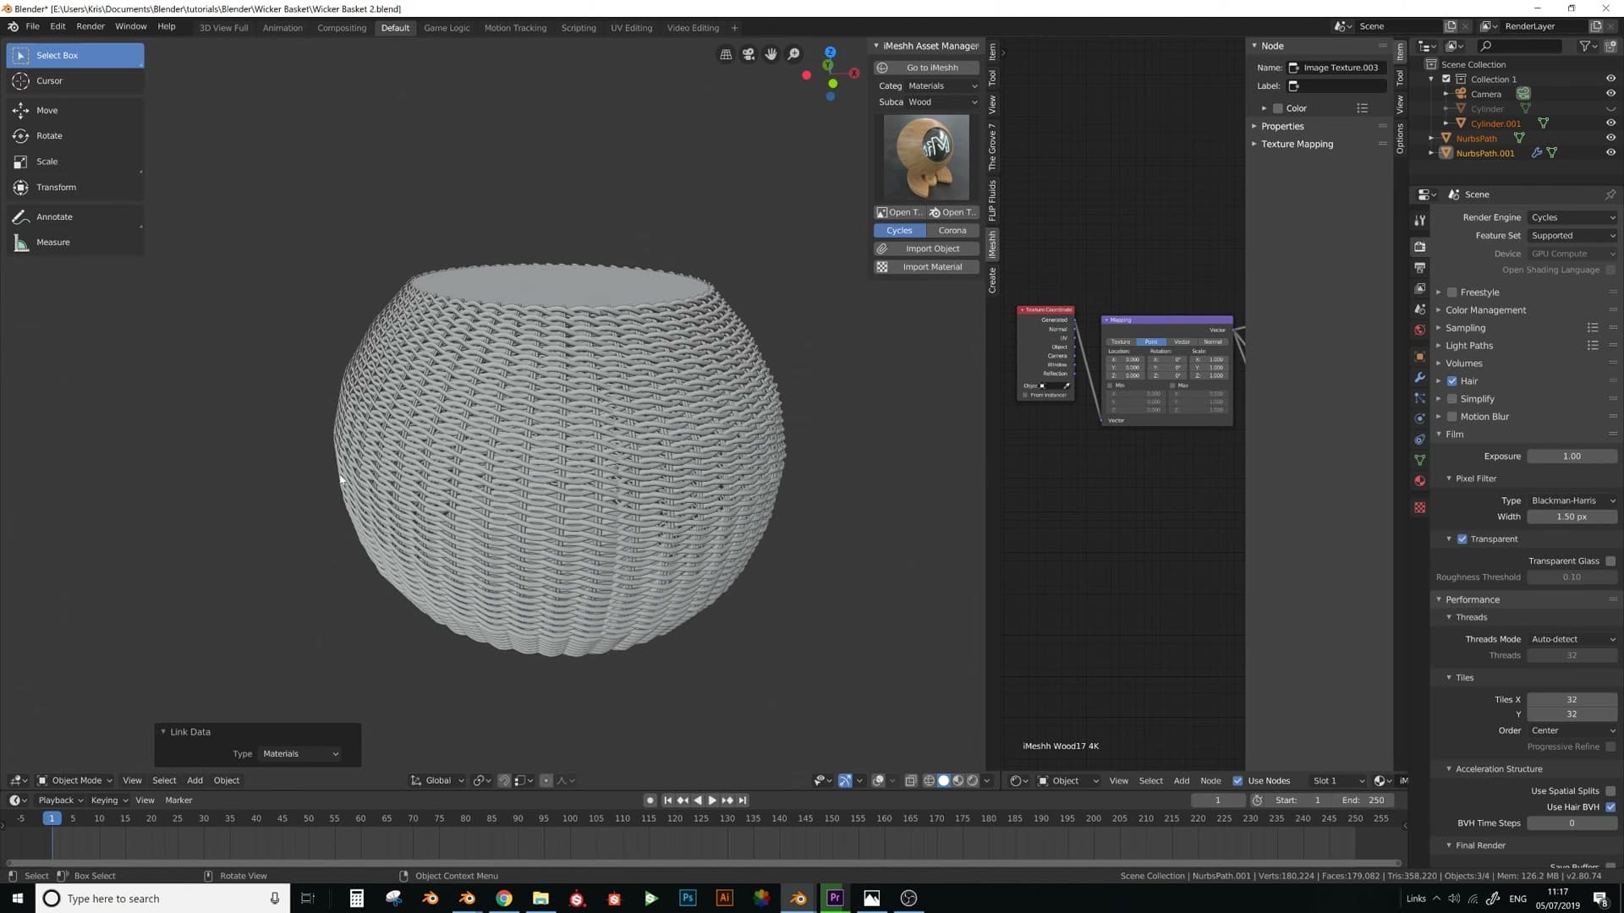Select the Cycles renderer button in iMeshh

point(900,231)
